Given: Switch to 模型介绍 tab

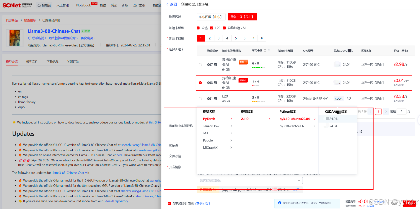Looking at the screenshot, I should coord(12,61).
